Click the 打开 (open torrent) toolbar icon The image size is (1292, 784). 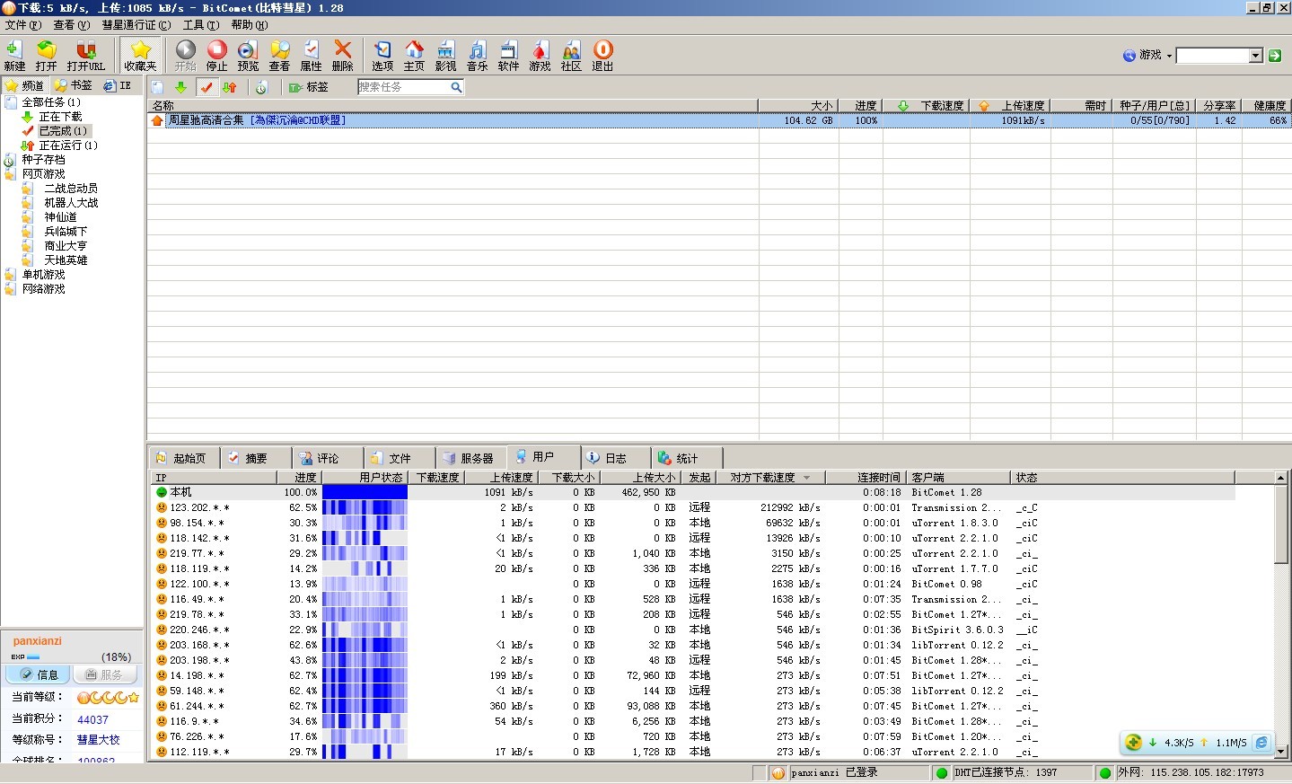(46, 55)
